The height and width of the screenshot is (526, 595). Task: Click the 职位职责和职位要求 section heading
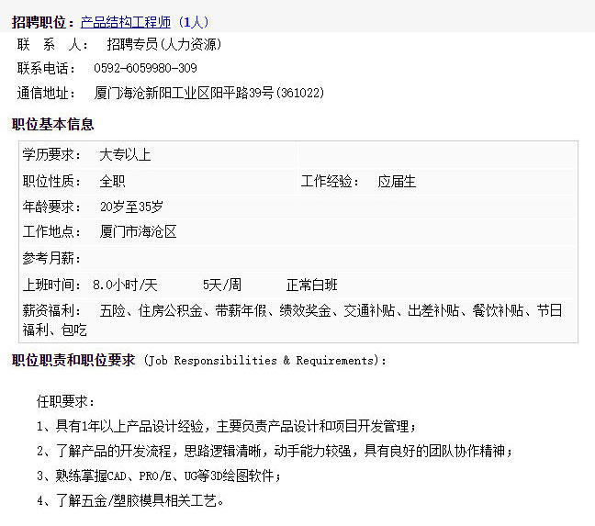click(73, 360)
